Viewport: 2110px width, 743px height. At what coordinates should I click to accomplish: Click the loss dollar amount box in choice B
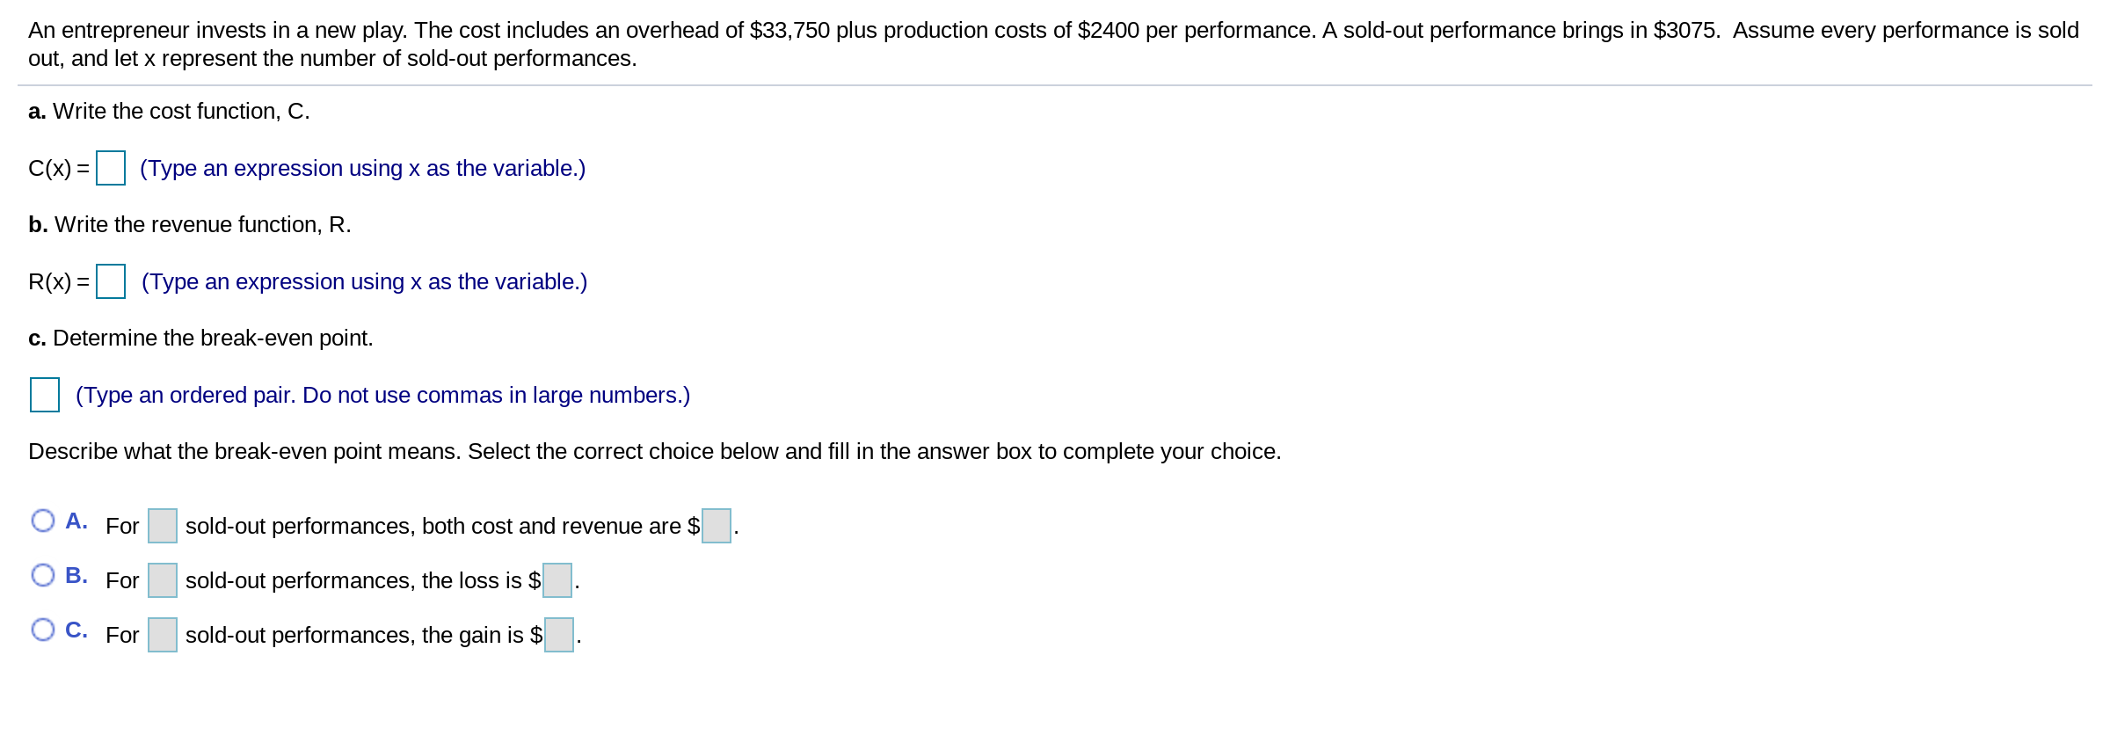click(557, 580)
